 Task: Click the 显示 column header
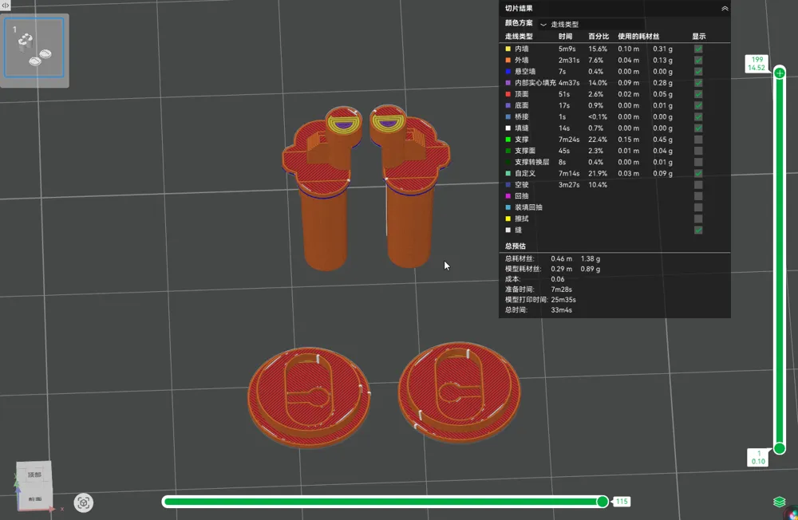[x=699, y=36]
